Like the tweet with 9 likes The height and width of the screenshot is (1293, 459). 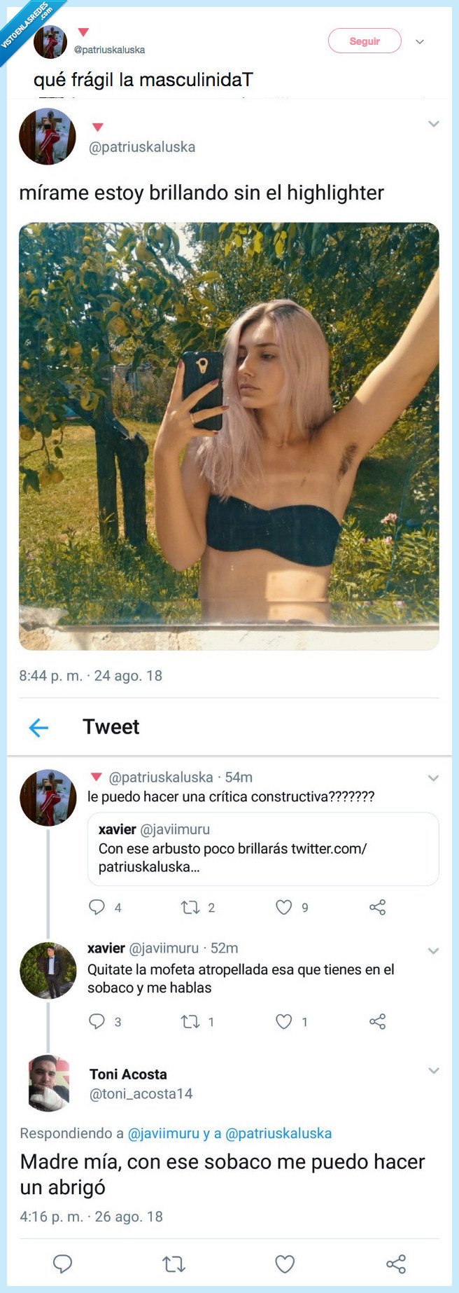tap(283, 907)
